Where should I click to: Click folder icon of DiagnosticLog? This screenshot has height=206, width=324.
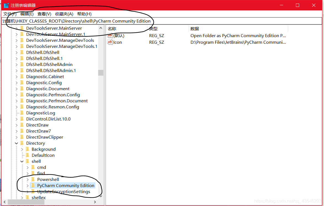22,113
